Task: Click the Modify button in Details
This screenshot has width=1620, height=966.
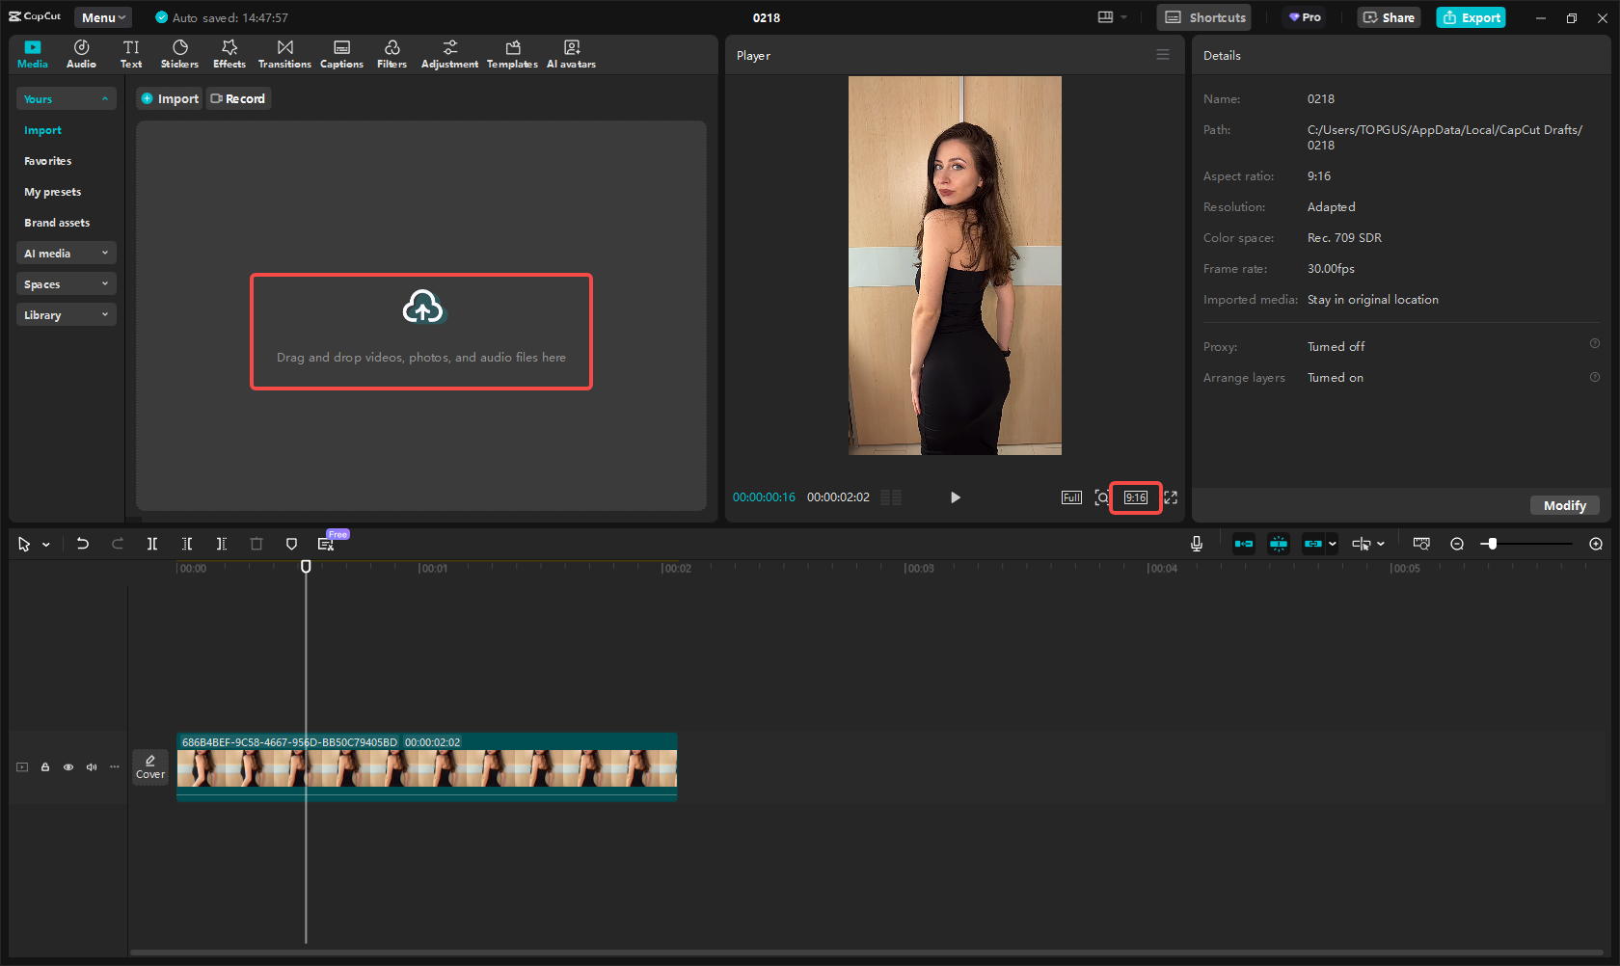Action: [x=1564, y=505]
